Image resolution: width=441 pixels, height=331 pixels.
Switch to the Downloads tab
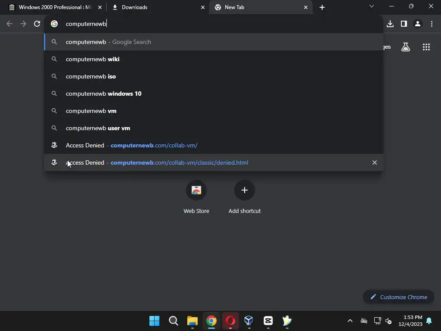(158, 7)
